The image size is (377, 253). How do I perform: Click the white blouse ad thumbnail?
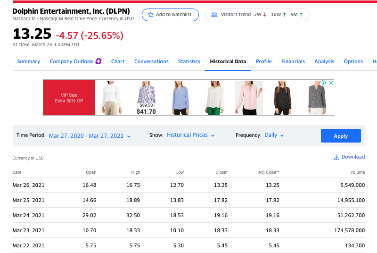coord(111,98)
